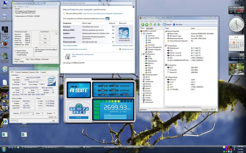This screenshot has height=153, width=246.
Task: Click the EVEREST Ultimate taskbar button
Action: click(x=133, y=147)
